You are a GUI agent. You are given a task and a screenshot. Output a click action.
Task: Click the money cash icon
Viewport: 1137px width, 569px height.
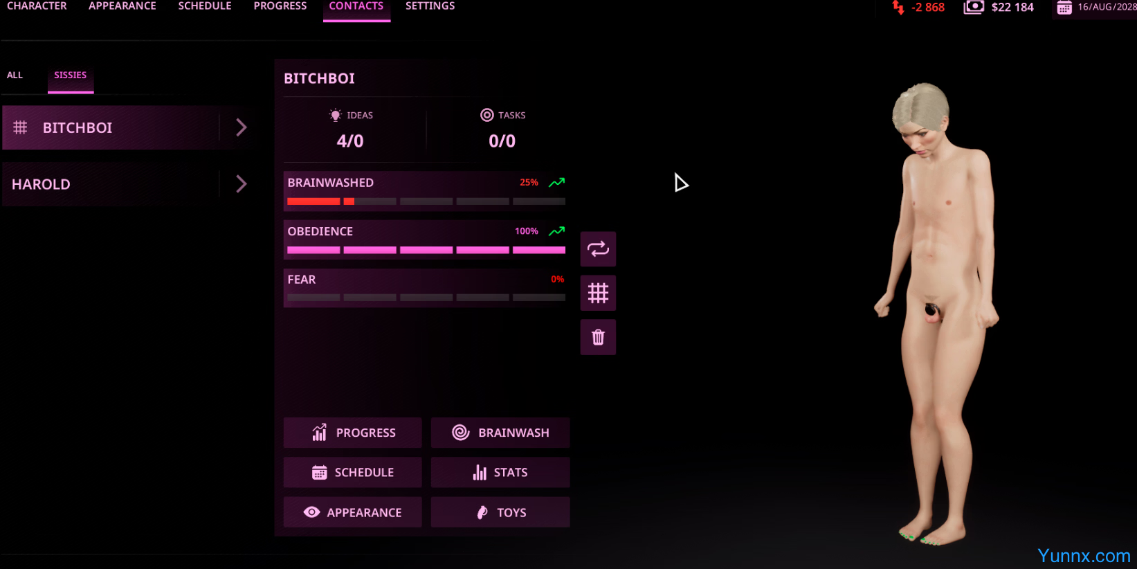click(974, 8)
